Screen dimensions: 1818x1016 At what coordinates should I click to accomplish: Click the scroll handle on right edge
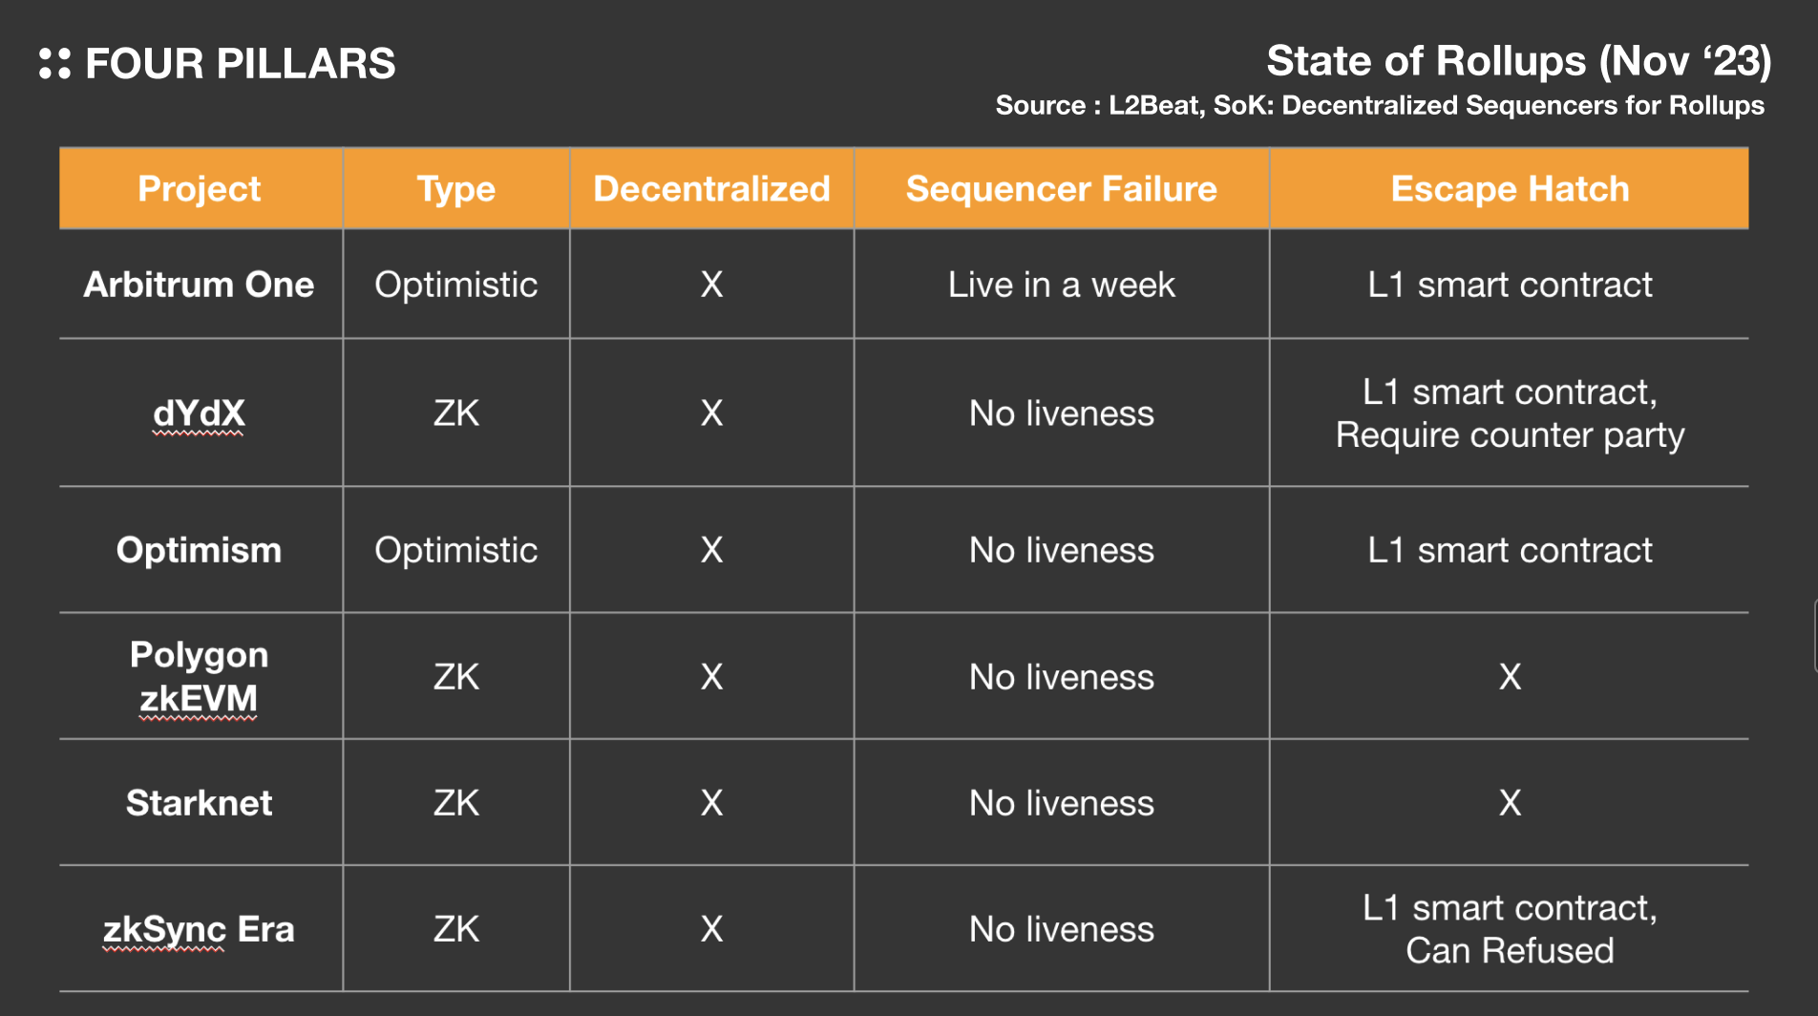(1814, 636)
